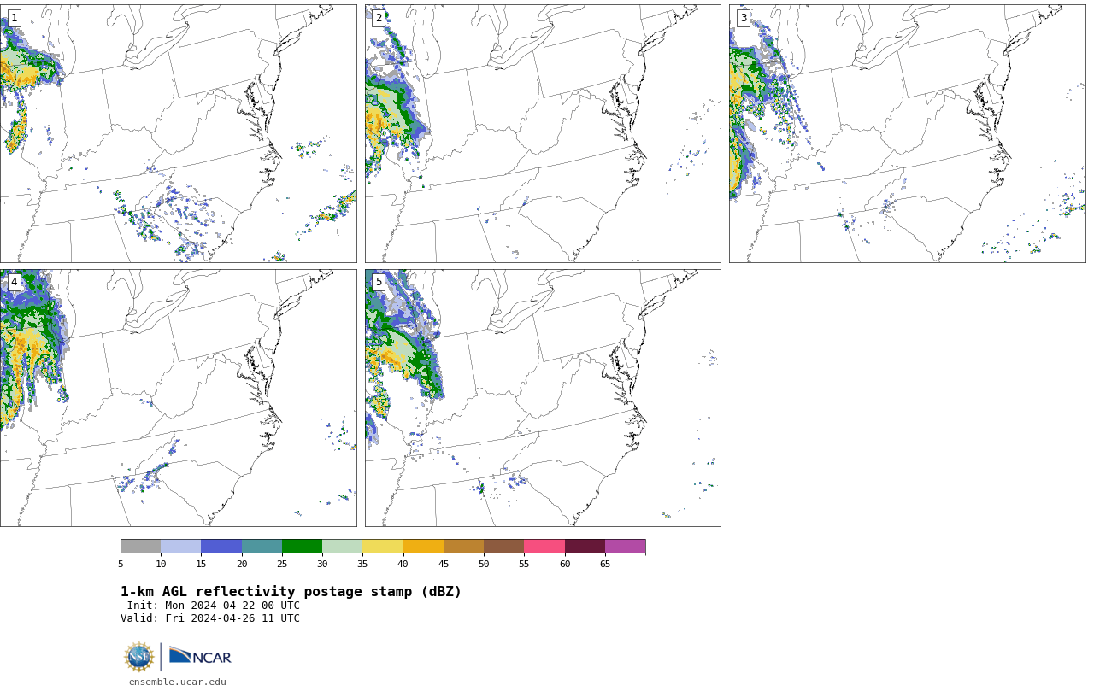Click the pink 55-60 dBZ swatch
Screen dimensions: 1094x691
click(x=544, y=547)
